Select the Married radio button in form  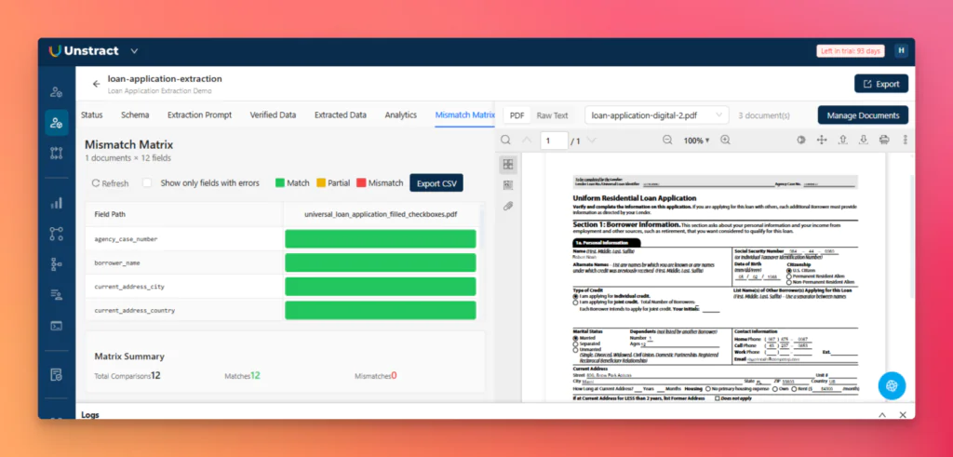(575, 337)
